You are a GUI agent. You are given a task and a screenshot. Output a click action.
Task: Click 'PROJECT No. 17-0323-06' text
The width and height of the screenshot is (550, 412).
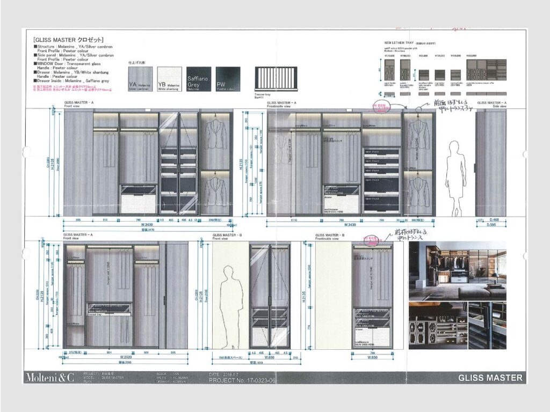pos(242,380)
